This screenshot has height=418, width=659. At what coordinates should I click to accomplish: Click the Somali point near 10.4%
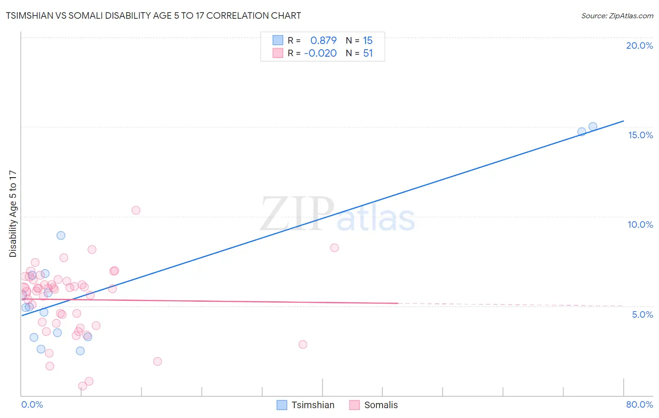click(136, 210)
